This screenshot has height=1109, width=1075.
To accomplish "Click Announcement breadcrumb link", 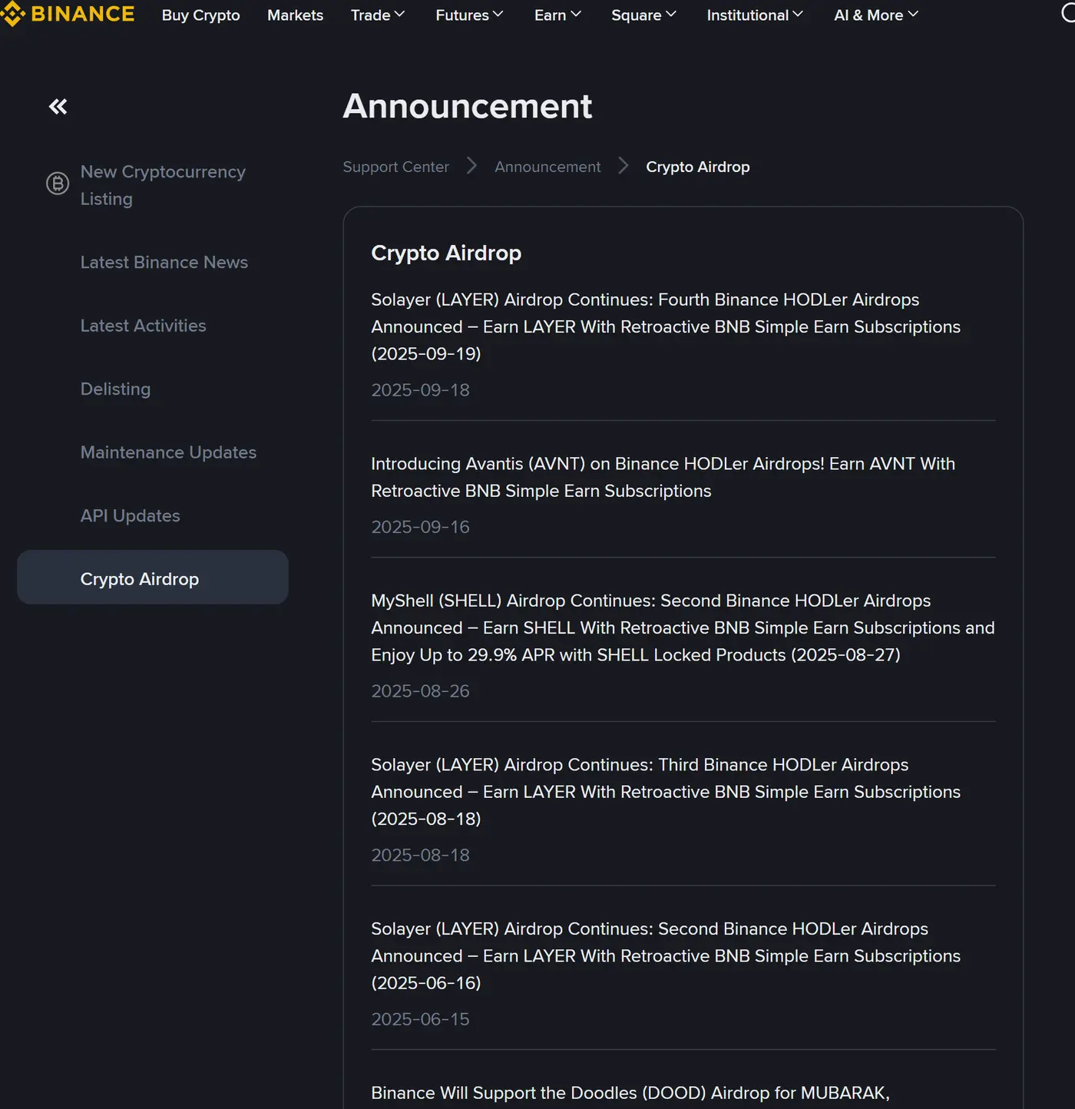I will 547,167.
